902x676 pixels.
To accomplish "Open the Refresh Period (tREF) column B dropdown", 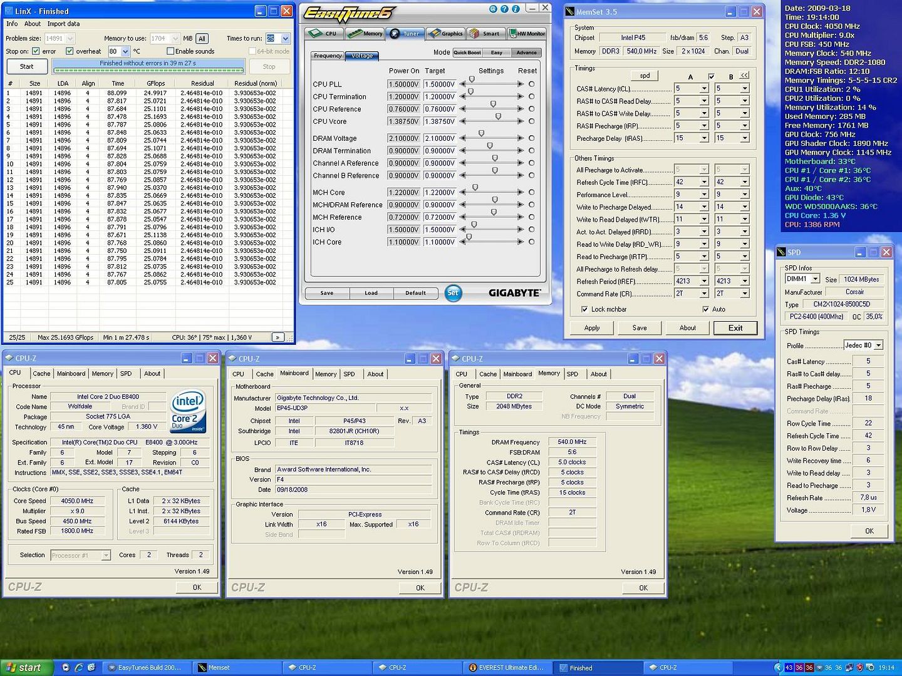I will 744,281.
